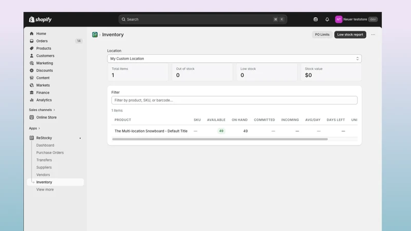Go to ReStocky Dashboard
Image resolution: width=411 pixels, height=231 pixels.
click(x=45, y=145)
